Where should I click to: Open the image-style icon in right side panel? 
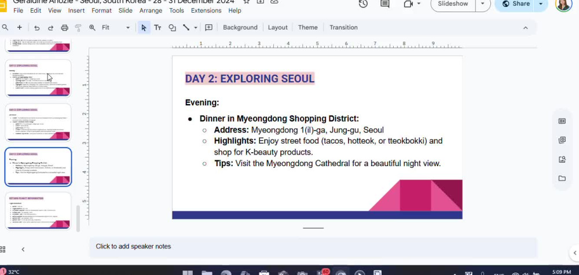562,159
